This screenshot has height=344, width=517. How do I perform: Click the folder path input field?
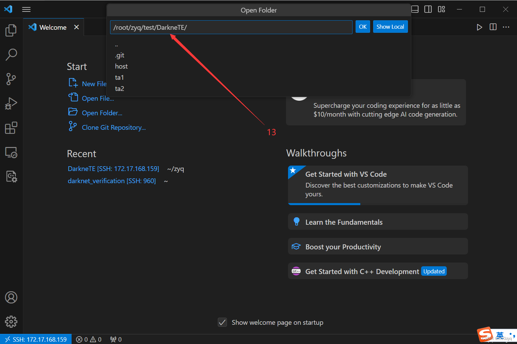231,27
